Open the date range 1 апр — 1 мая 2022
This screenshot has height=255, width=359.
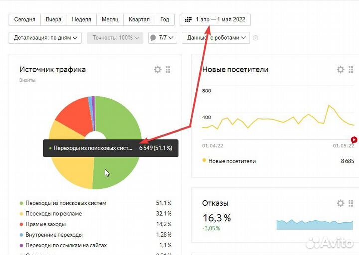click(215, 19)
